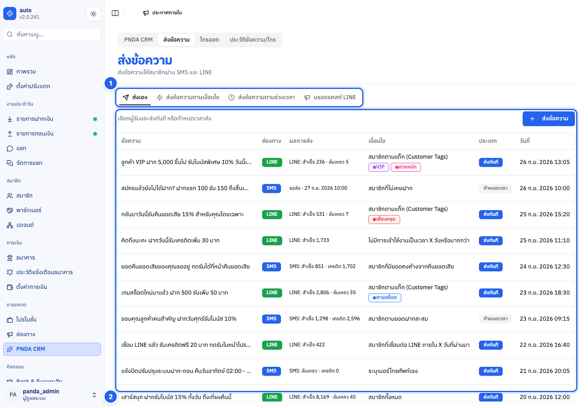
Task: Select the ส่งเอง sub-tab
Action: point(135,98)
